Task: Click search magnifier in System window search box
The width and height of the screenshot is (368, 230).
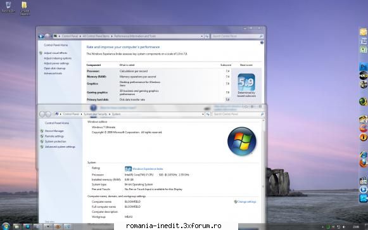Action: pyautogui.click(x=262, y=114)
